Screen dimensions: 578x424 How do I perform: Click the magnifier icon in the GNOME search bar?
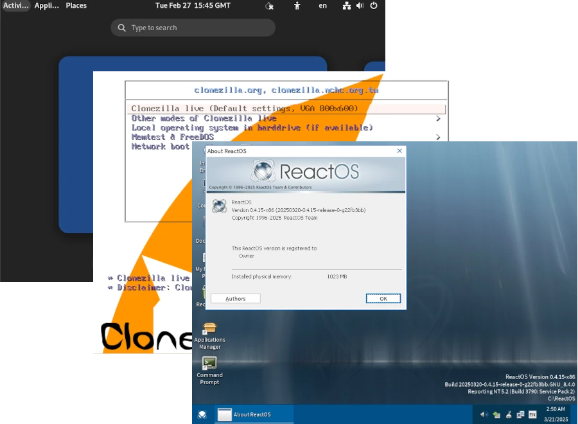tap(121, 28)
